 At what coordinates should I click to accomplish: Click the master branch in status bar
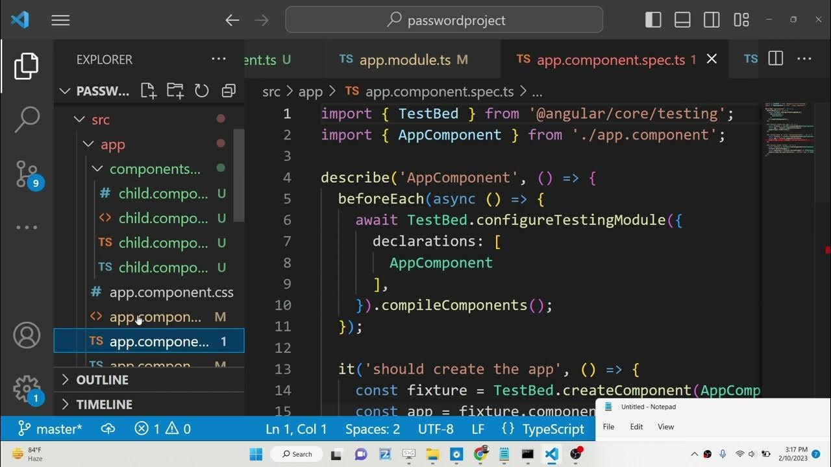coord(51,429)
